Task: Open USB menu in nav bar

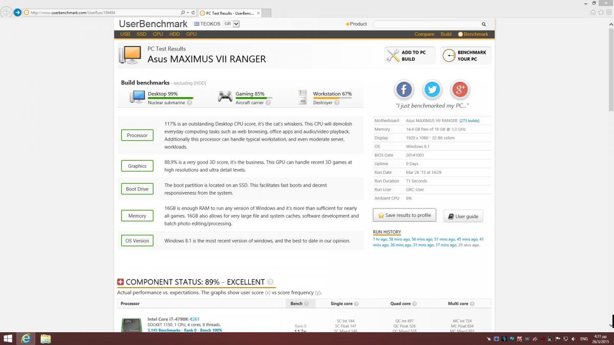Action: (125, 34)
